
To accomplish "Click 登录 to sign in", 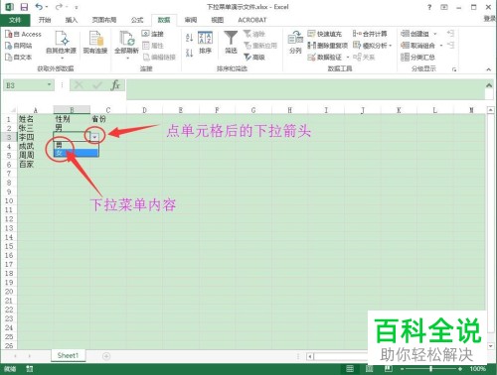I will point(490,19).
